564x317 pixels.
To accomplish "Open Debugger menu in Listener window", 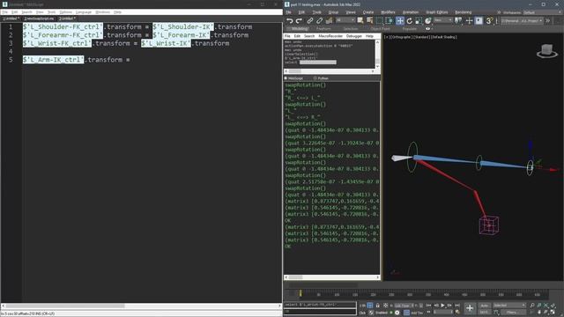I will 354,36.
